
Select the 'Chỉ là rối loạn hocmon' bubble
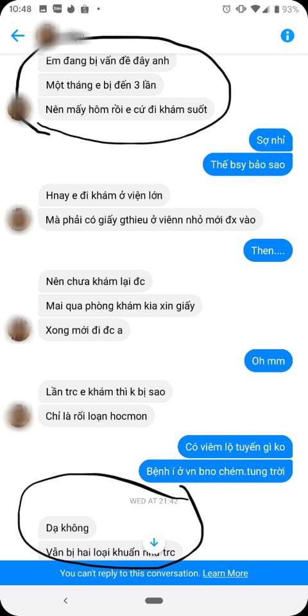pyautogui.click(x=96, y=416)
